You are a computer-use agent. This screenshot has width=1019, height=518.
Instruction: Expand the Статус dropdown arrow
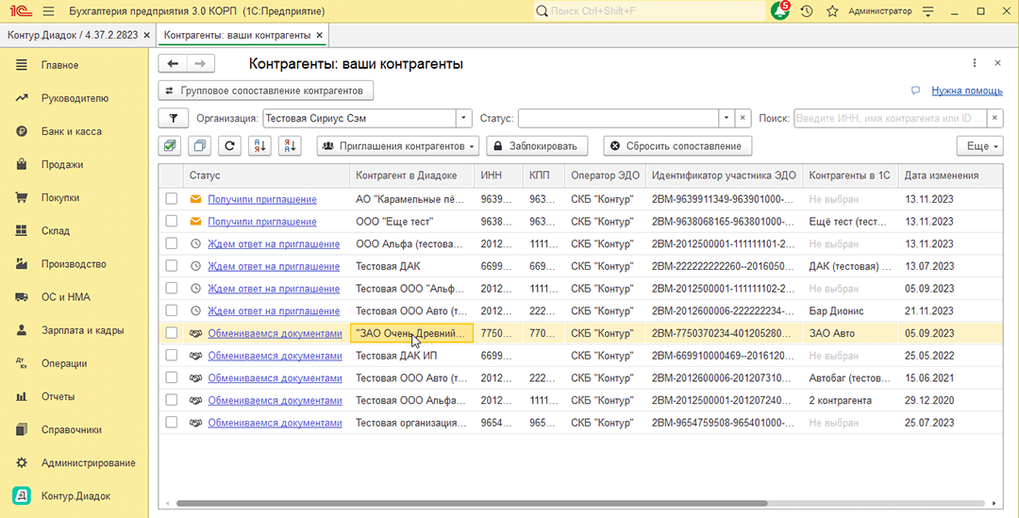pyautogui.click(x=726, y=118)
